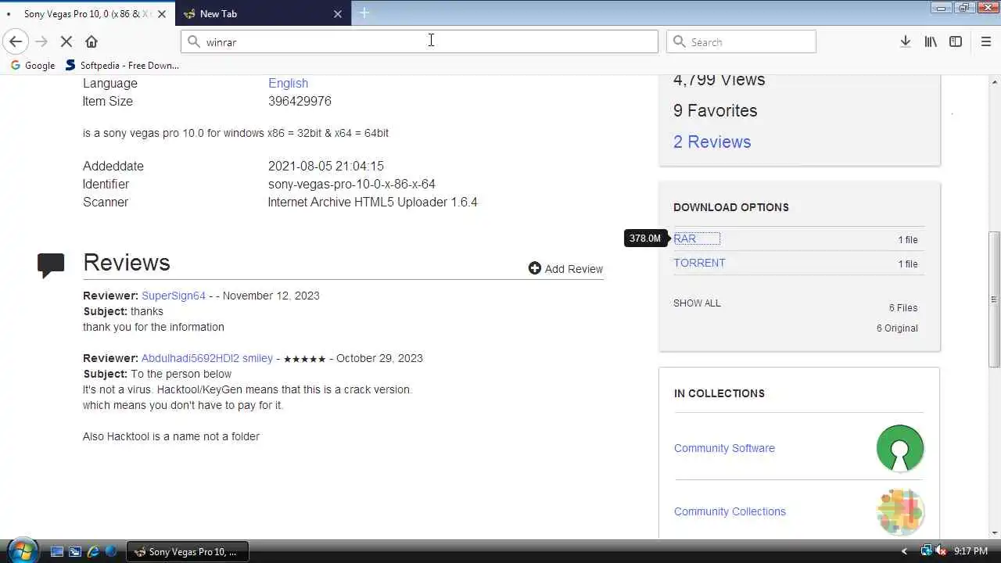Viewport: 1001px width, 563px height.
Task: Click the Internet Archive HTML5 Uploader 1.6.4 text
Action: 372,202
